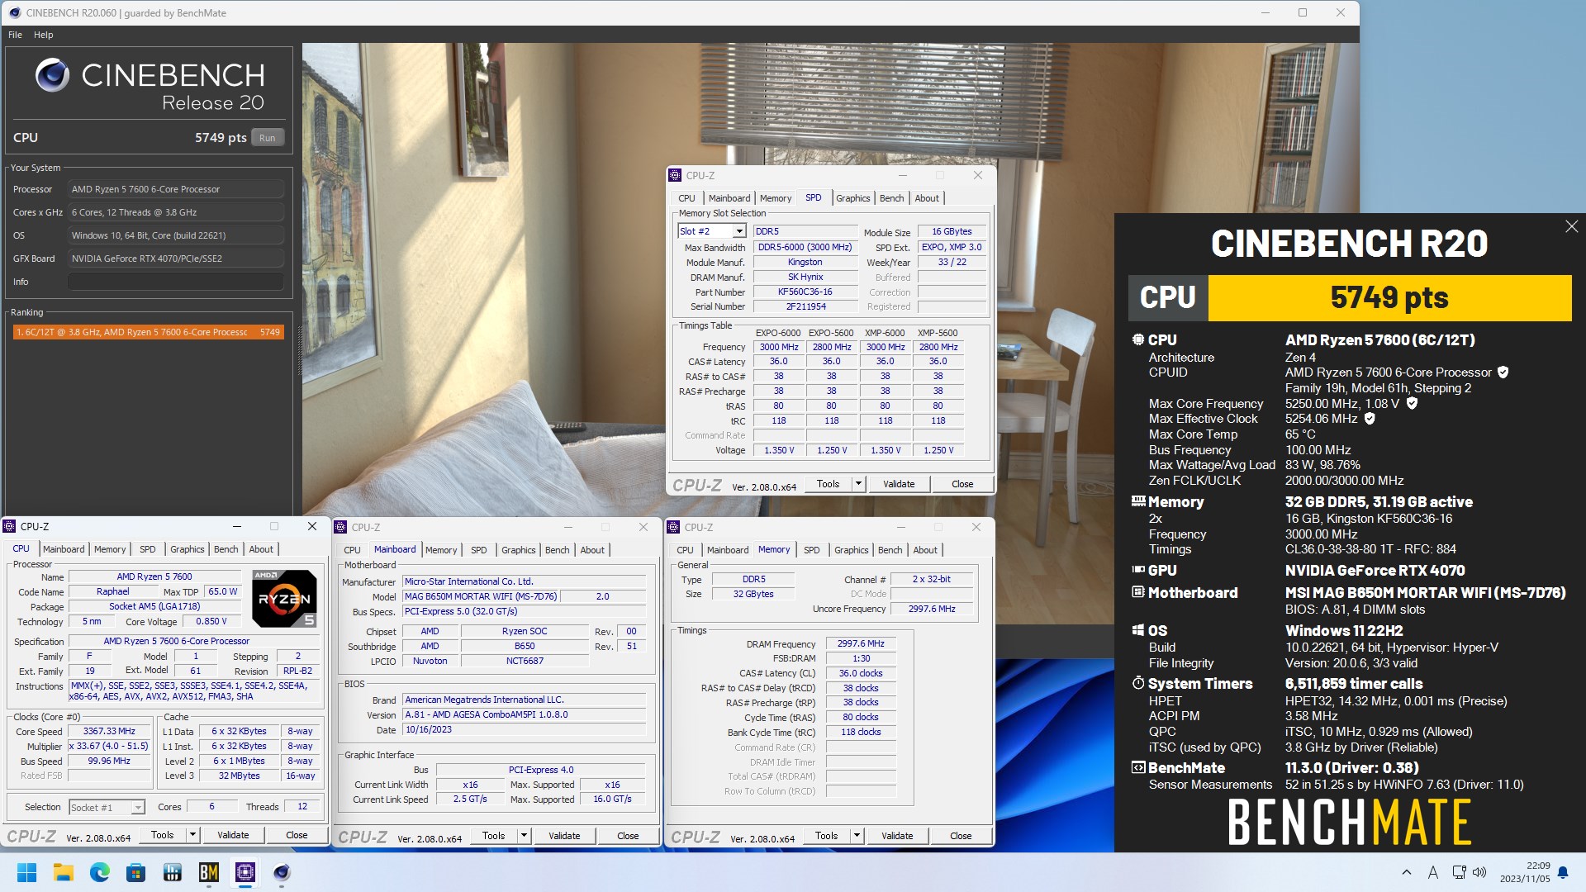Open Tools dropdown arrow in CPU window
The height and width of the screenshot is (892, 1586).
pyautogui.click(x=192, y=835)
